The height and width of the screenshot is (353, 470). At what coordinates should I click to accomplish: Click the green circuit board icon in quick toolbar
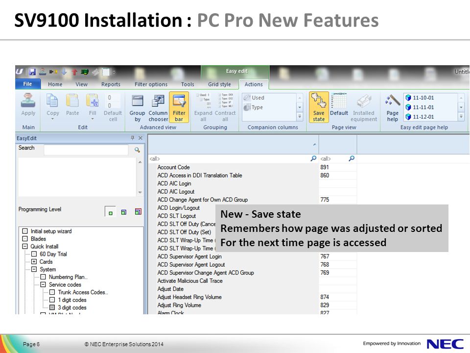point(85,72)
